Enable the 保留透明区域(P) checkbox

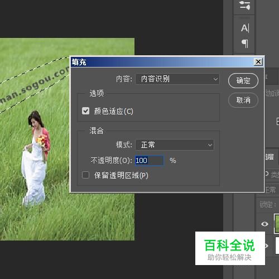pyautogui.click(x=85, y=175)
